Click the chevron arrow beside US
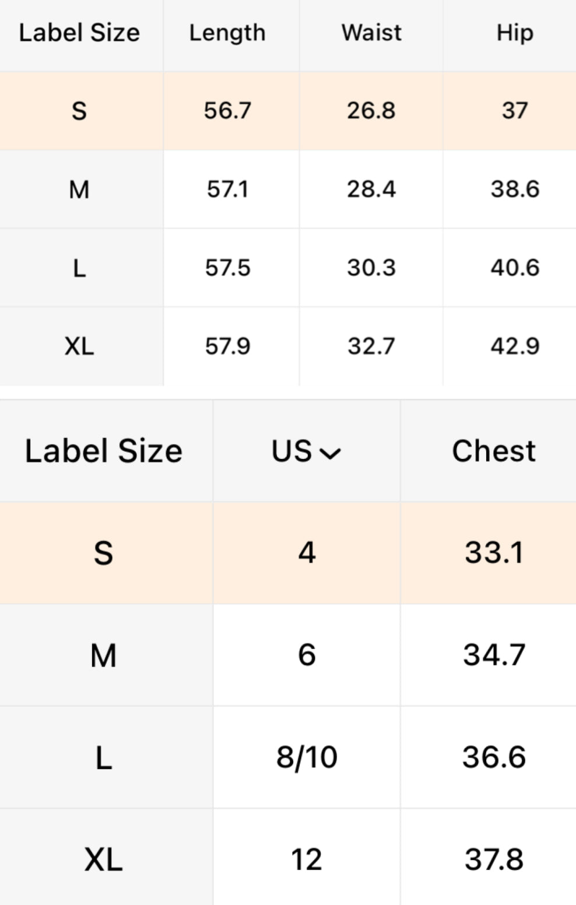Screen dimensions: 576x905 coord(330,454)
